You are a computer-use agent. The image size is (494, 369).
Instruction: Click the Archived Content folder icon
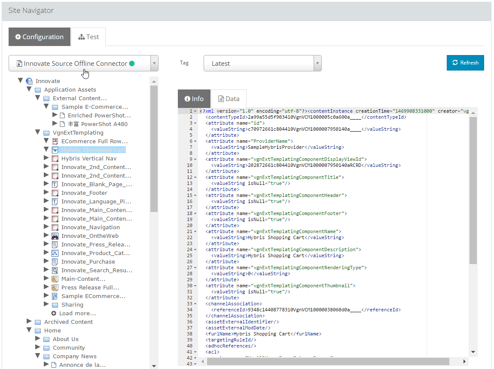(38, 322)
